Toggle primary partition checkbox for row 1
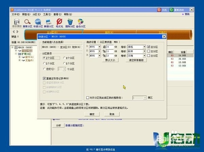204x152 pixels. click(149, 47)
